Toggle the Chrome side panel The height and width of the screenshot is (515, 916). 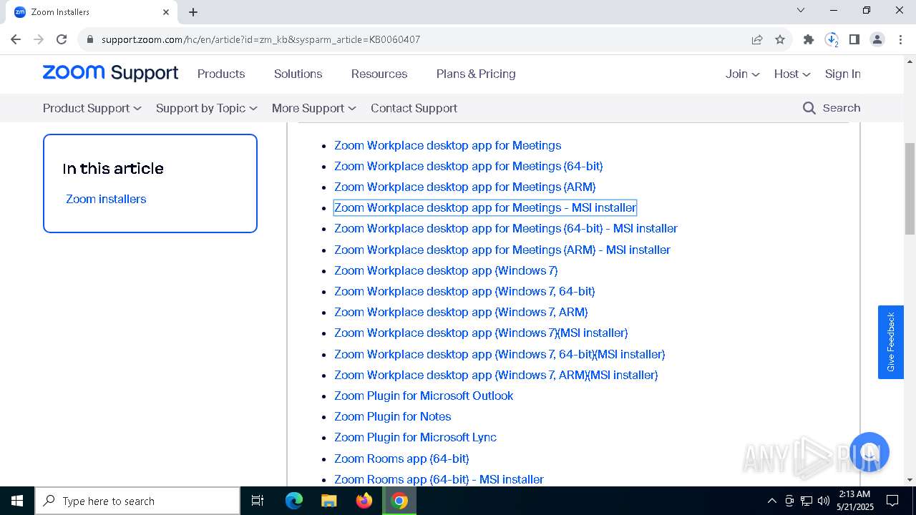[854, 39]
